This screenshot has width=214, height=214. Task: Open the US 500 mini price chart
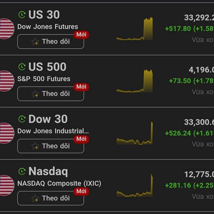[134, 81]
